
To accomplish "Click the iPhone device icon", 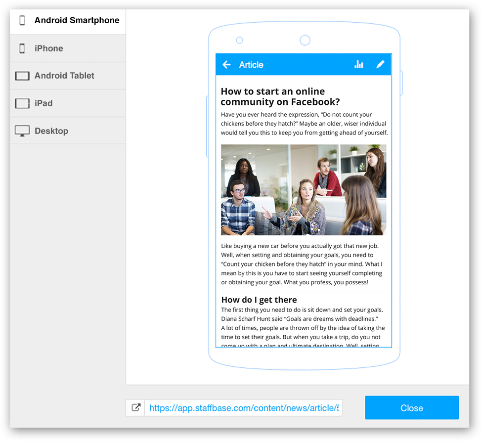I will pos(22,48).
